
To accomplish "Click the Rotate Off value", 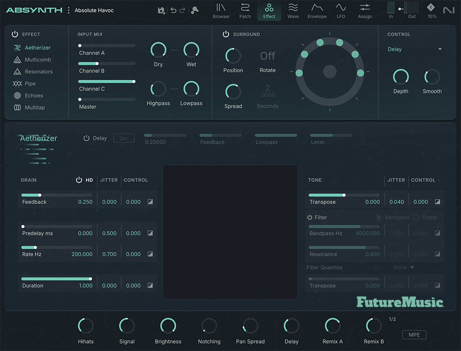I will (267, 56).
